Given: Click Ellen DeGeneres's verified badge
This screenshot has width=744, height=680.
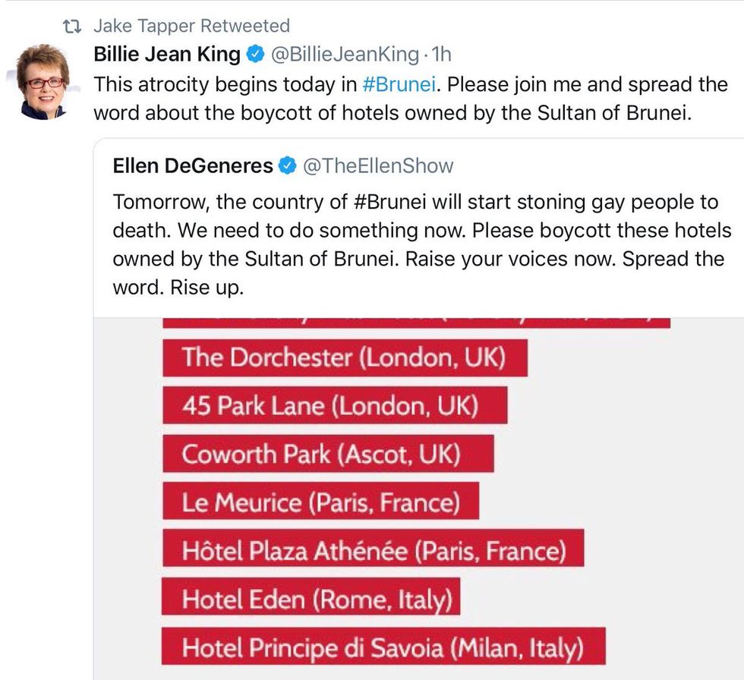Looking at the screenshot, I should click(288, 166).
